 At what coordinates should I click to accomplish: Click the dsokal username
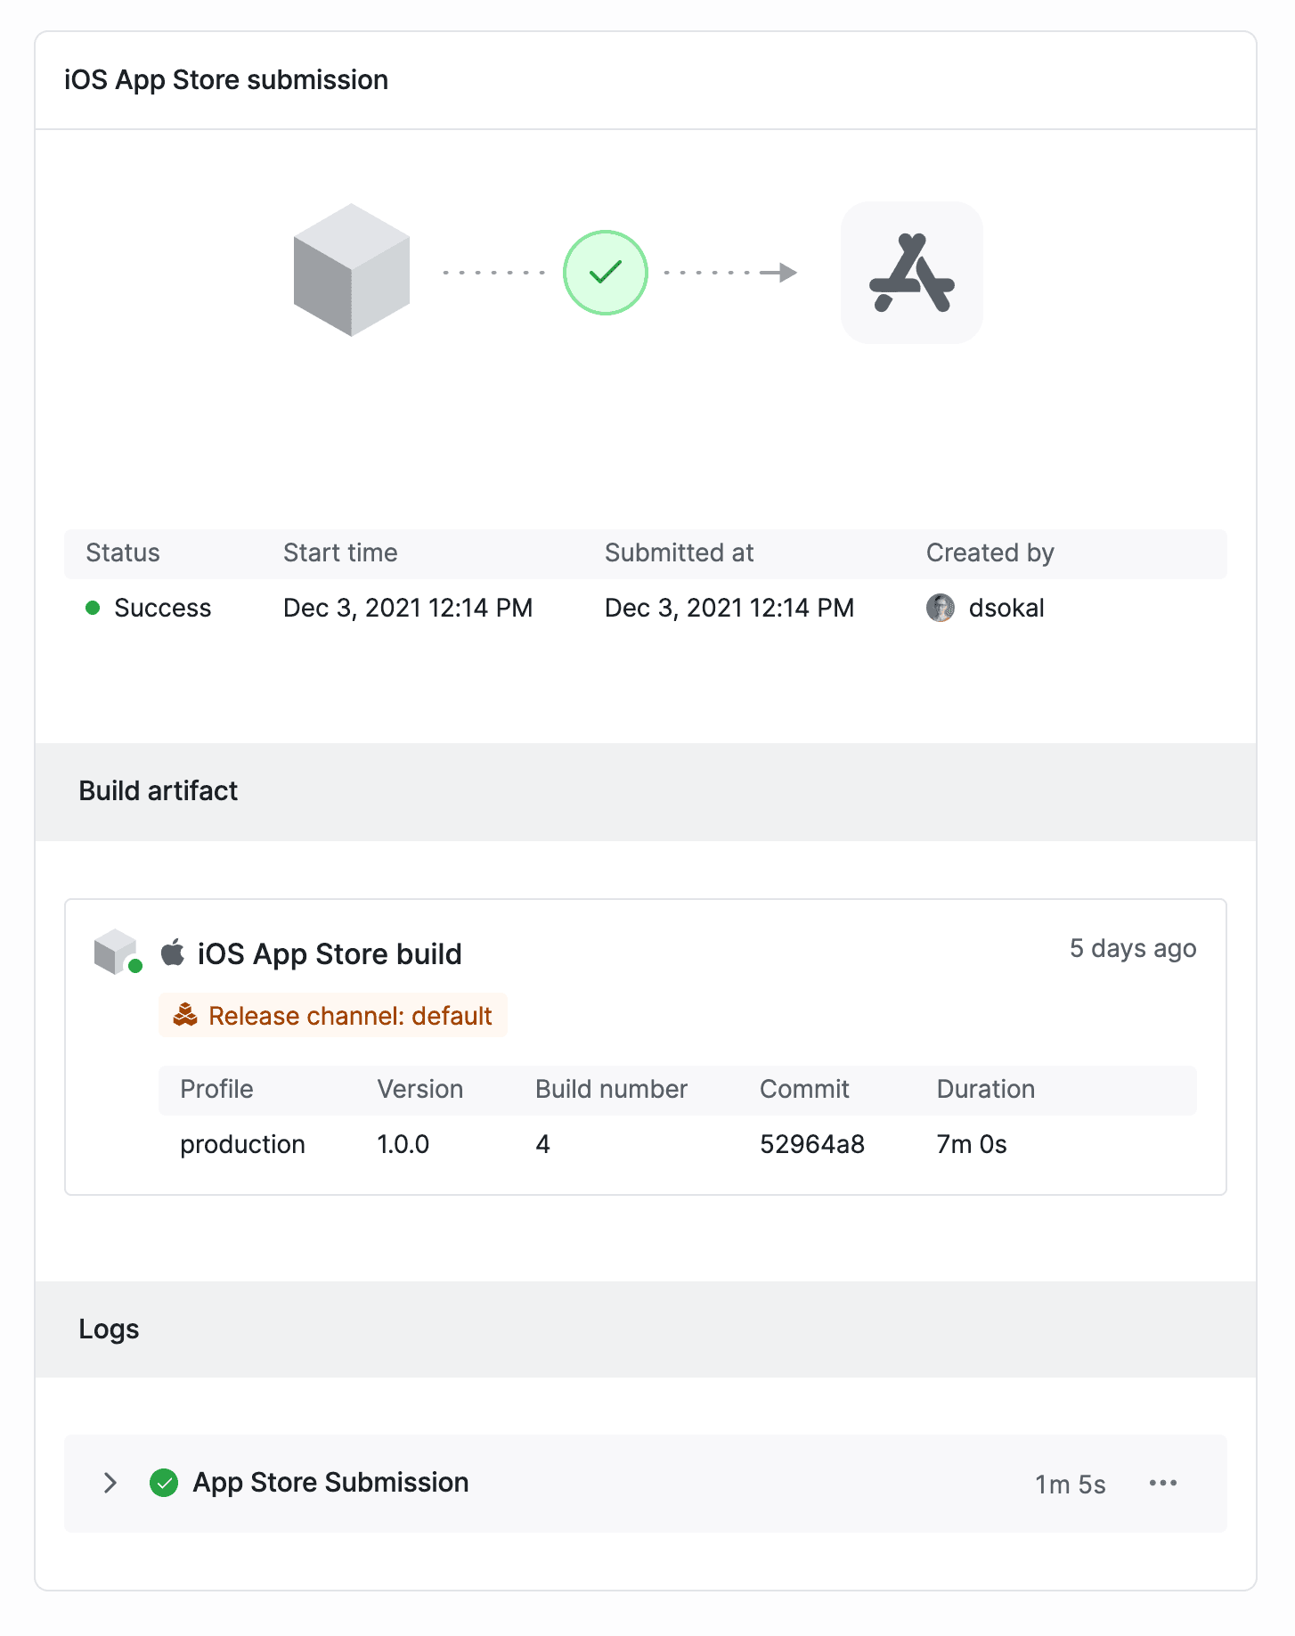[x=1006, y=608]
